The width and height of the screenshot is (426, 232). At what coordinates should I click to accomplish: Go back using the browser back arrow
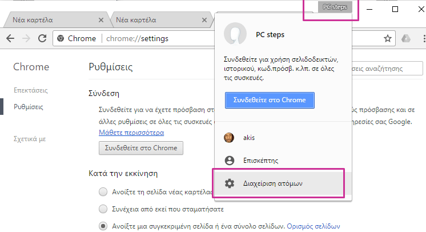tap(10, 38)
